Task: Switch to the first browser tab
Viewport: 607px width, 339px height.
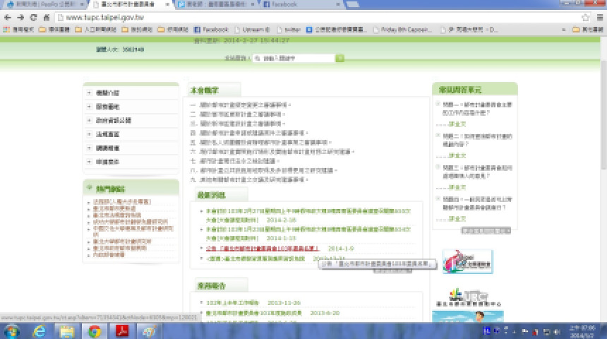Action: point(41,4)
